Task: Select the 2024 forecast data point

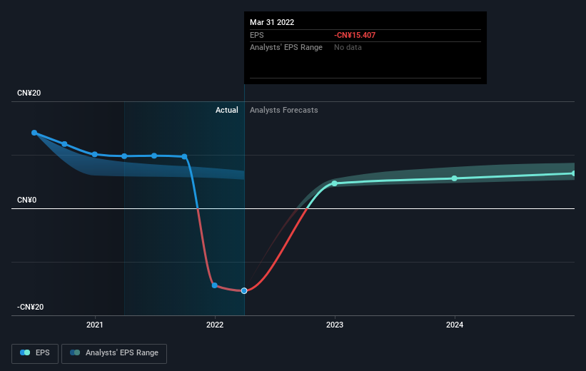Action: [455, 178]
